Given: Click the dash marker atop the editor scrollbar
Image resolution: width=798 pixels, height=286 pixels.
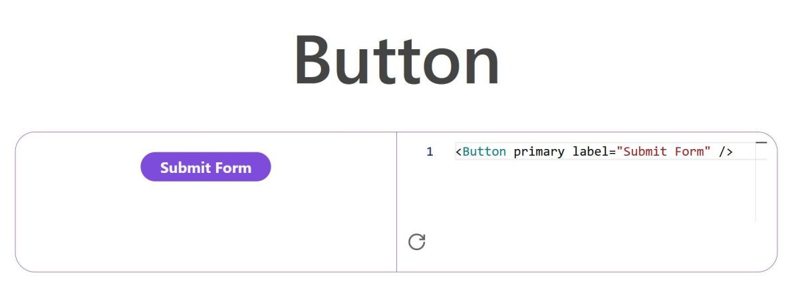Looking at the screenshot, I should [761, 142].
